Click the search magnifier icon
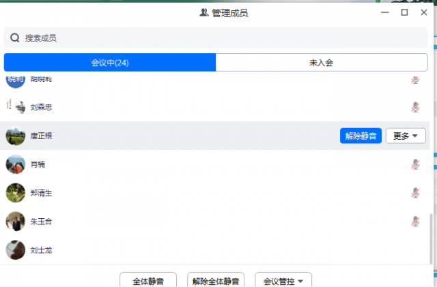The image size is (437, 287). (x=14, y=38)
